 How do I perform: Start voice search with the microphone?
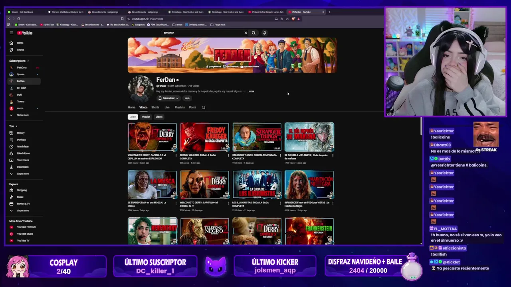(x=264, y=33)
